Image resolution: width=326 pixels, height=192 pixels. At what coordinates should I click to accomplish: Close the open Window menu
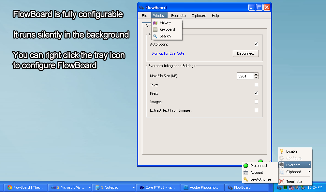[159, 16]
